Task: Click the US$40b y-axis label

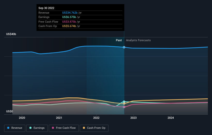Action: point(11,34)
